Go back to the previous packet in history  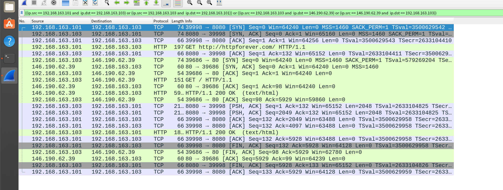point(117,3)
